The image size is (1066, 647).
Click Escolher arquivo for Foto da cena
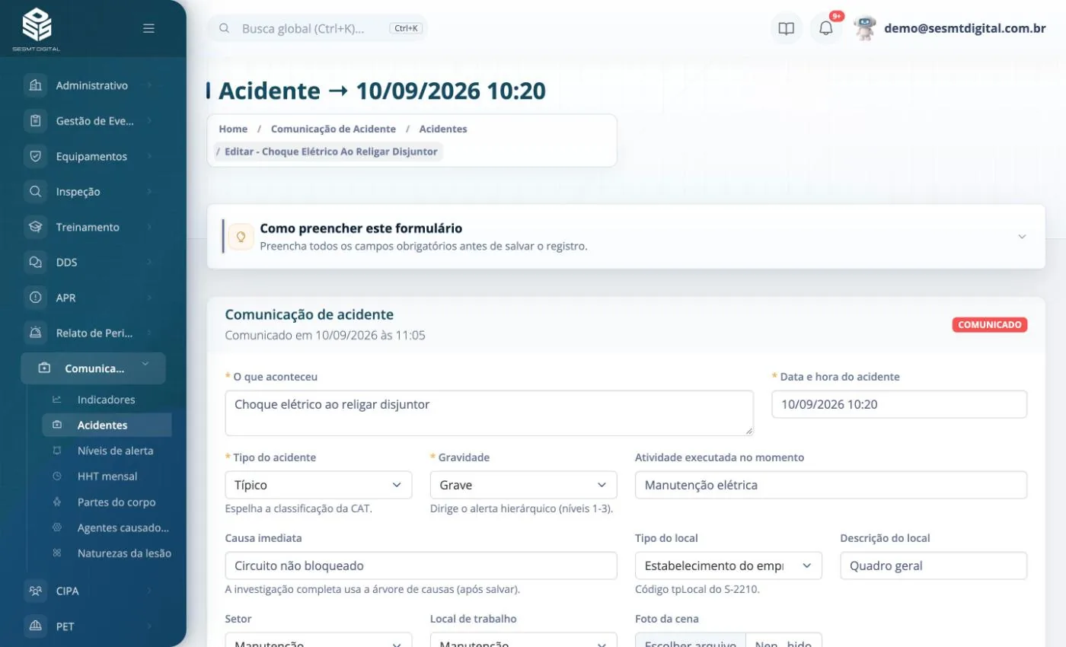point(691,645)
